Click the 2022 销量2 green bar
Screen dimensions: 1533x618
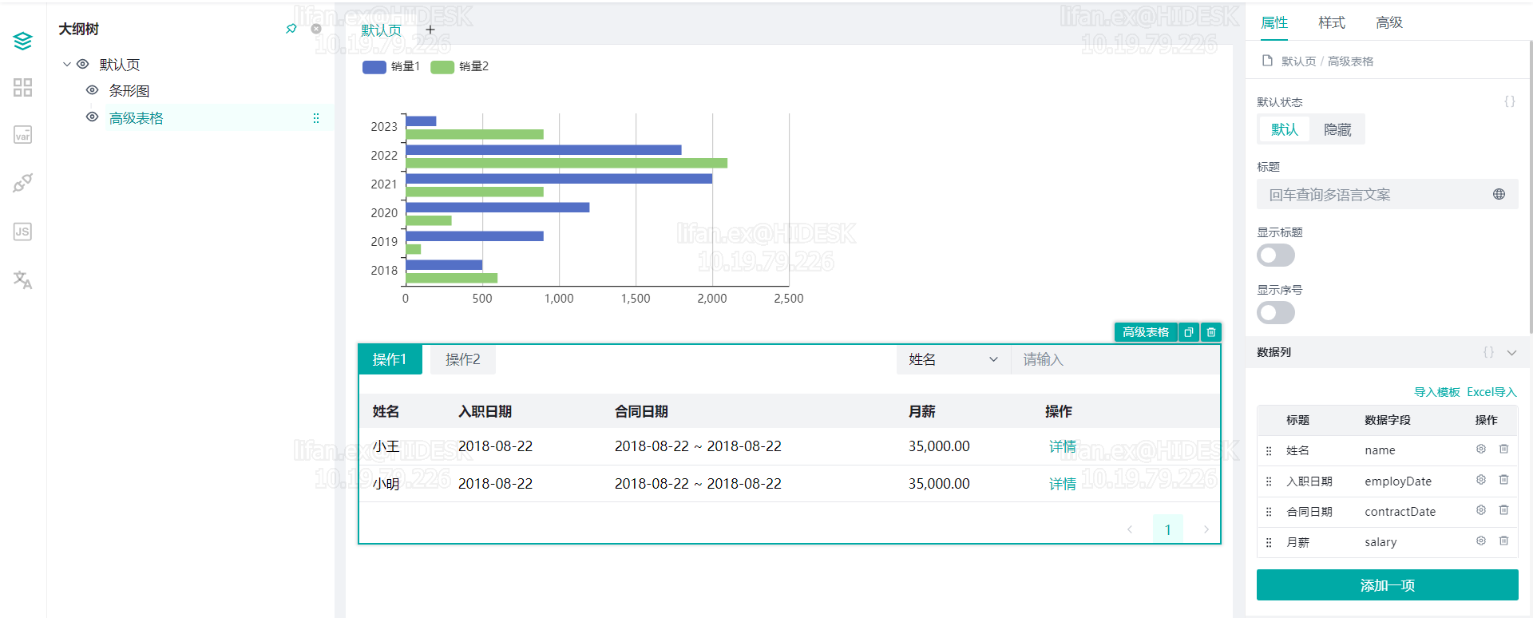[567, 163]
